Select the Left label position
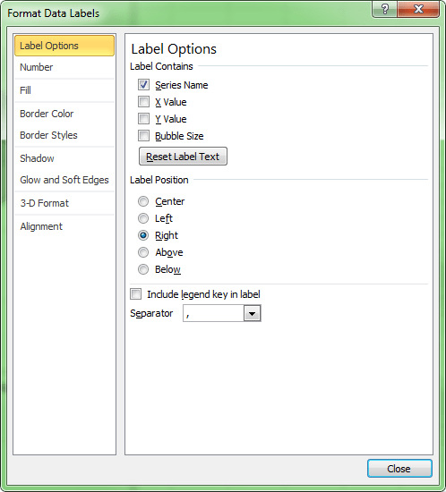Screen dimensions: 446x492 [143, 218]
